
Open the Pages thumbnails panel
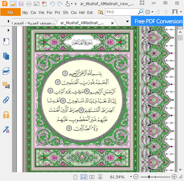point(6,56)
